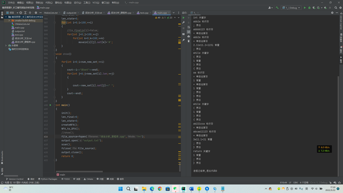Open Search Everywhere magnifier icon
Viewport: 343px width, 193px height.
[x=336, y=8]
